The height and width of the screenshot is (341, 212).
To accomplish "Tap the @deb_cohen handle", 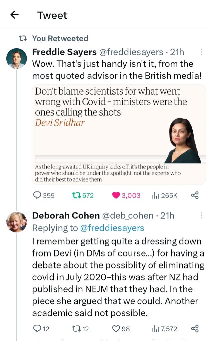I will coord(127,216).
